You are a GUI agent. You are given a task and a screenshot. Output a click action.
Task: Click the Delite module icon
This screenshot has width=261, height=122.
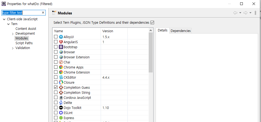(x=61, y=103)
